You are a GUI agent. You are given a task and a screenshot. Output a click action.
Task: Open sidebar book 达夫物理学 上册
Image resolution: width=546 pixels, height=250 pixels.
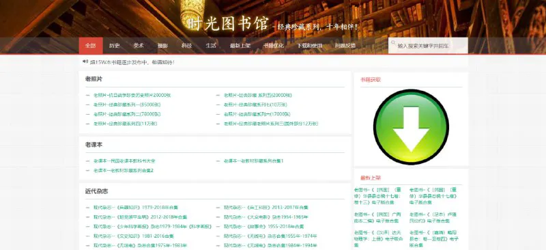coord(378,238)
